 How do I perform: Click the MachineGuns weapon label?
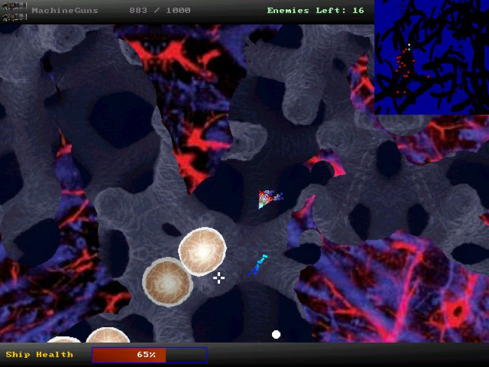pyautogui.click(x=65, y=10)
